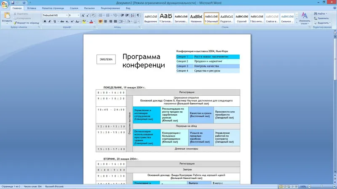Toggle left alignment button
The image size is (337, 189).
pyautogui.click(x=100, y=21)
